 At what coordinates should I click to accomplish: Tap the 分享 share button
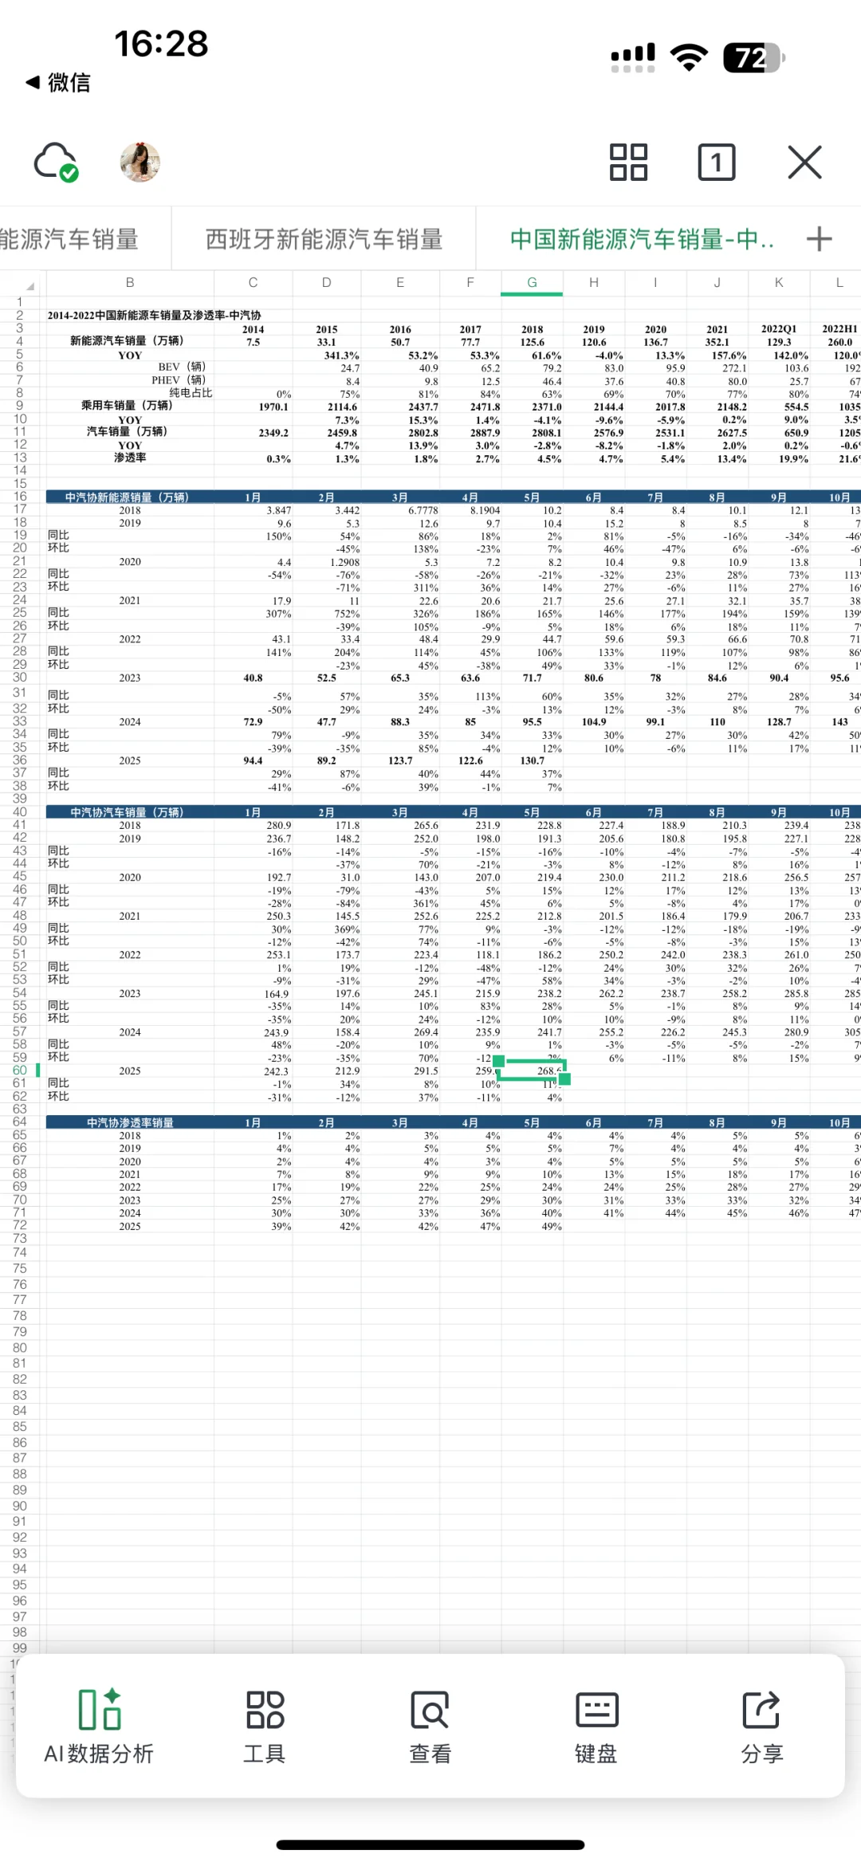click(x=762, y=1727)
